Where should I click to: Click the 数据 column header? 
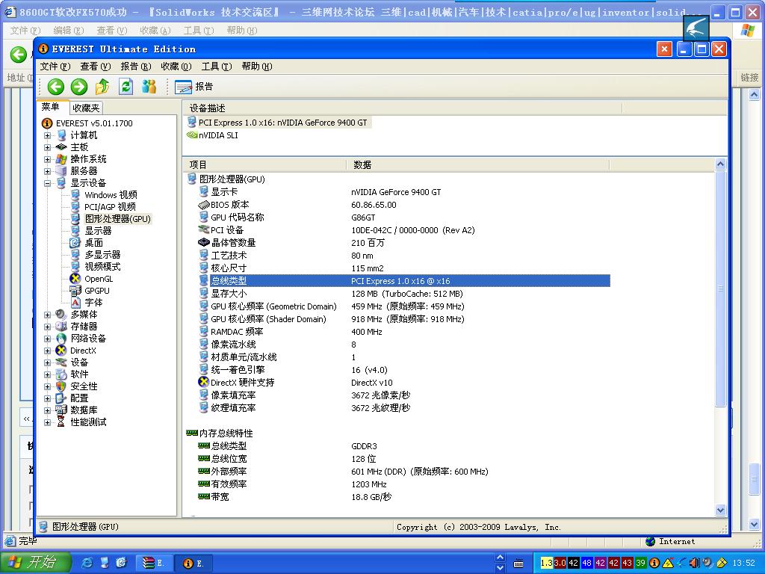tap(478, 165)
